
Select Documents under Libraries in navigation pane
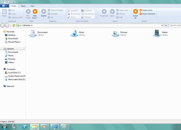coord(12,52)
